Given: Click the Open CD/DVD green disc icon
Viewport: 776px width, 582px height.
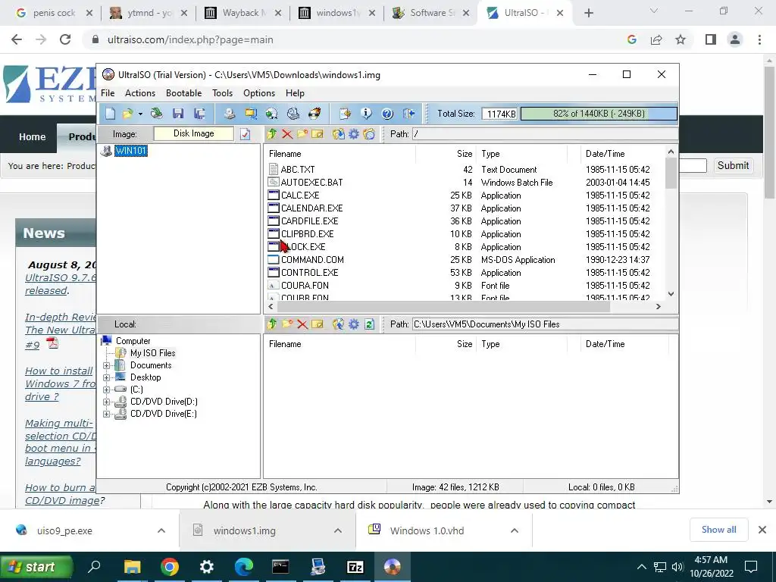Looking at the screenshot, I should click(156, 114).
